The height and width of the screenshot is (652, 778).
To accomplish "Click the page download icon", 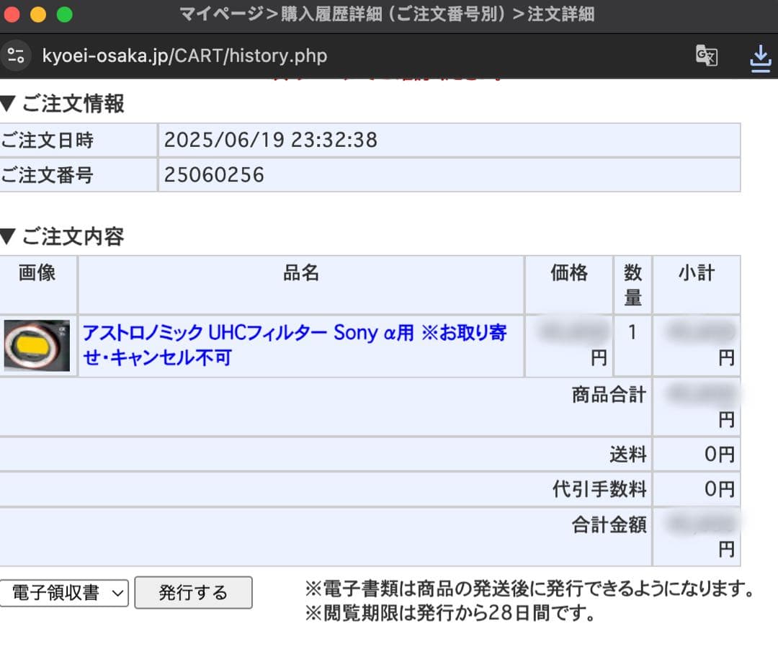I will click(760, 55).
